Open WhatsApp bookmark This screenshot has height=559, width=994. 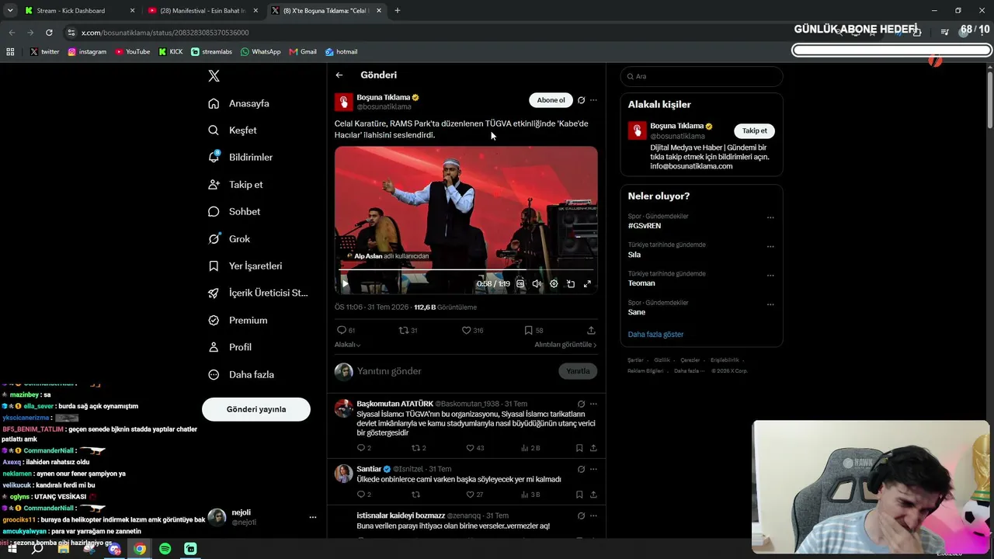[260, 52]
